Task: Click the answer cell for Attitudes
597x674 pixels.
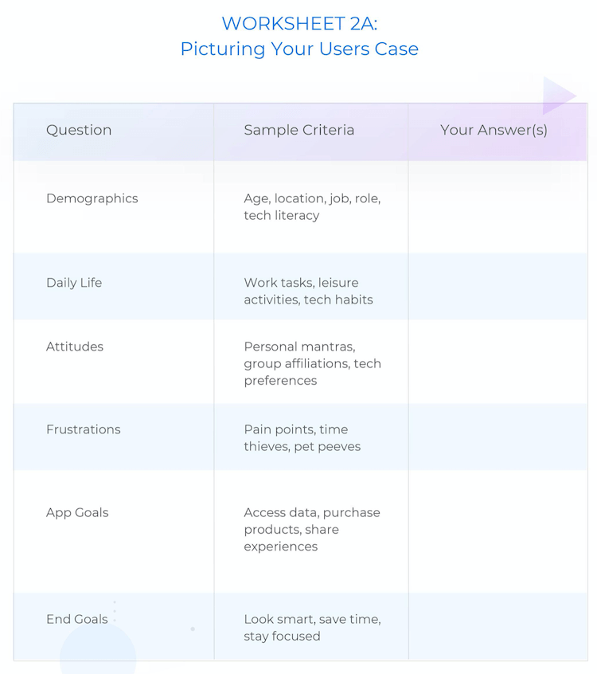Action: tap(497, 362)
